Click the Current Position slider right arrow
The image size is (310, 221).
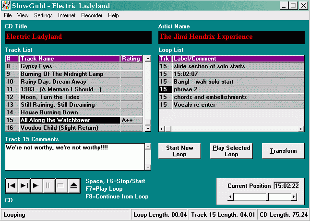pos(294,196)
